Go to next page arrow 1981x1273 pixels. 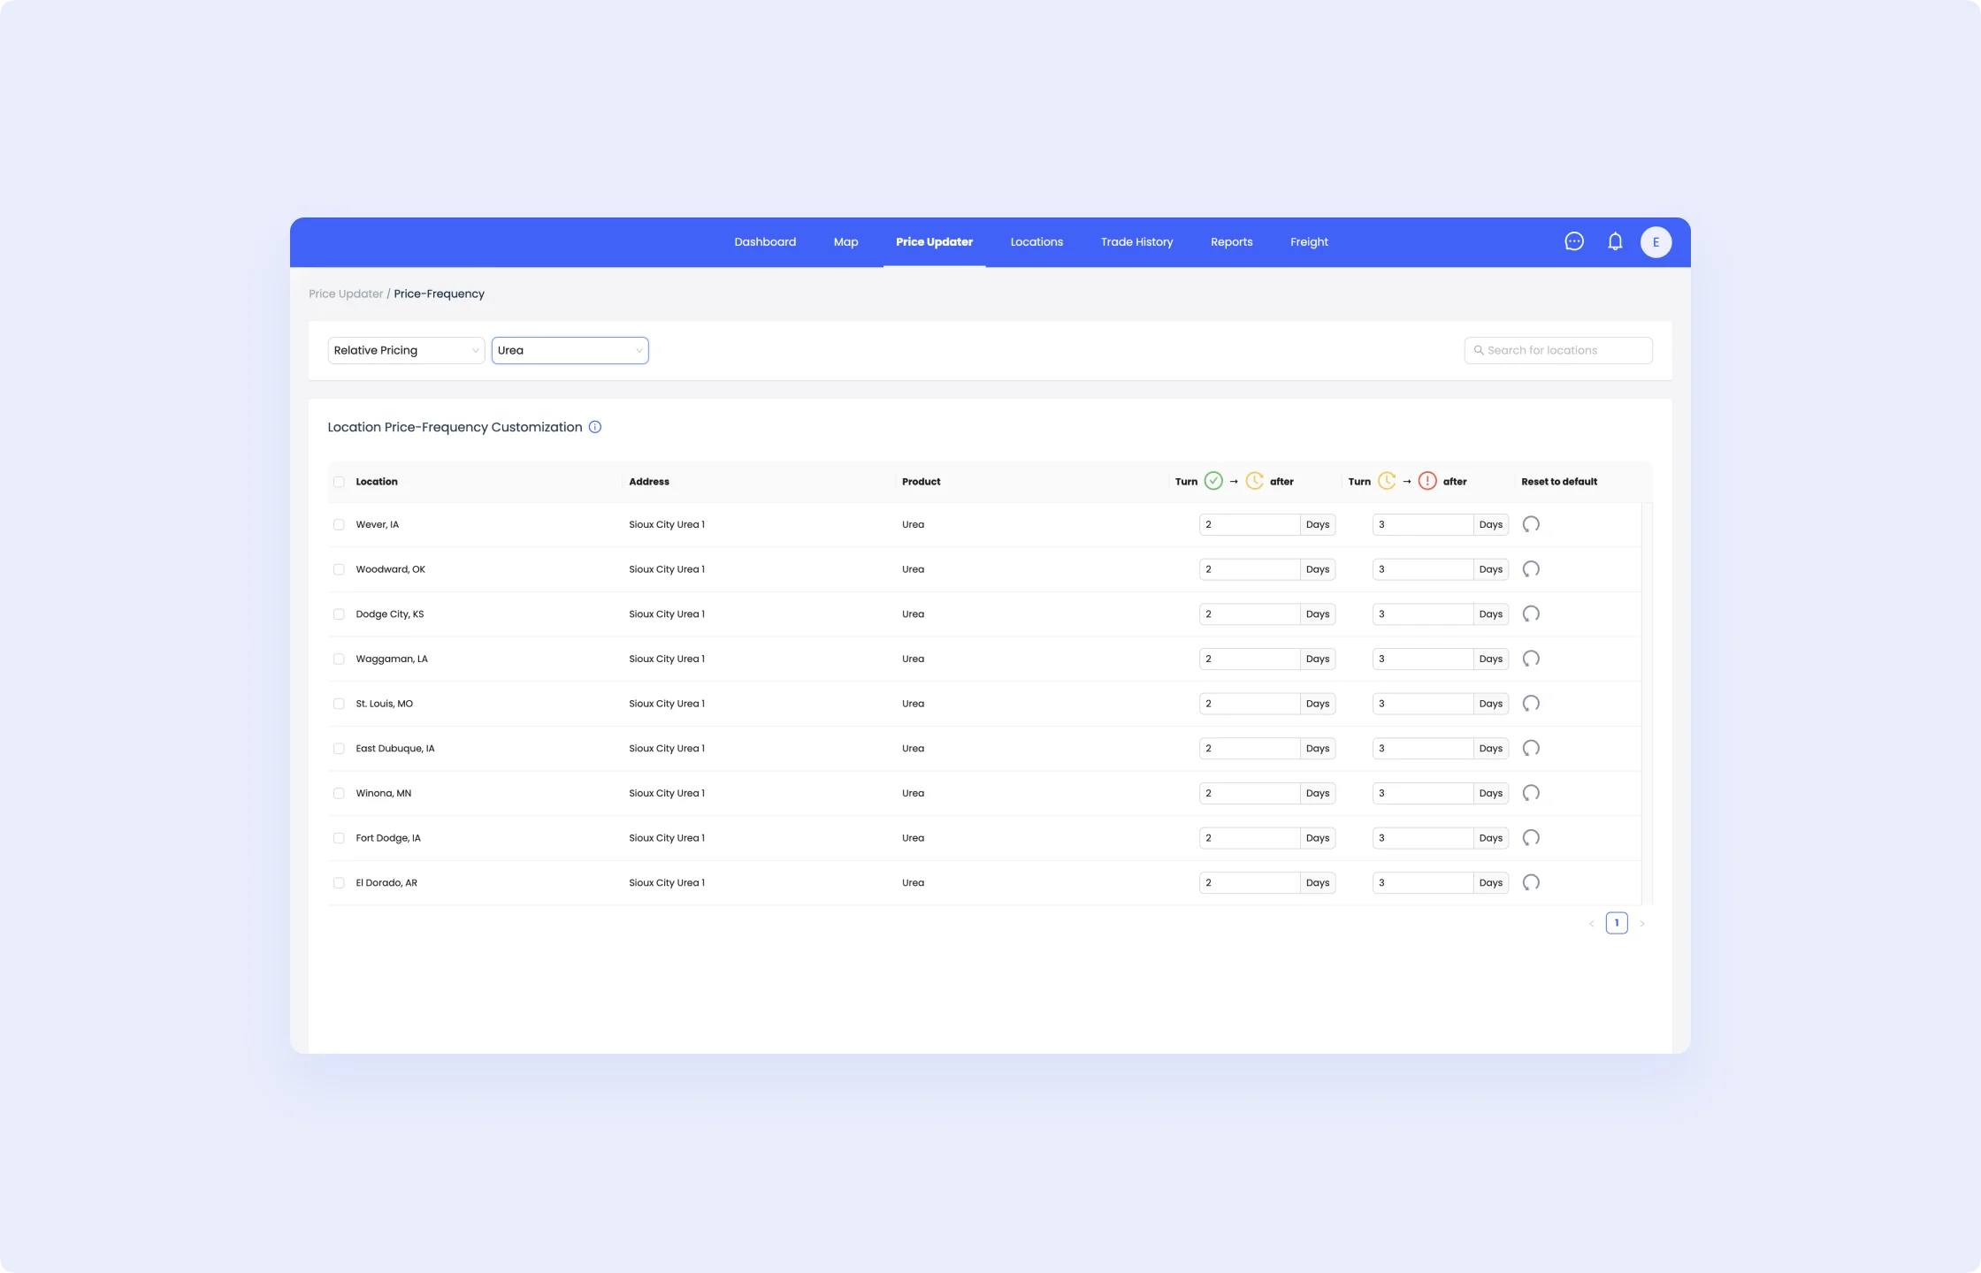(1642, 923)
